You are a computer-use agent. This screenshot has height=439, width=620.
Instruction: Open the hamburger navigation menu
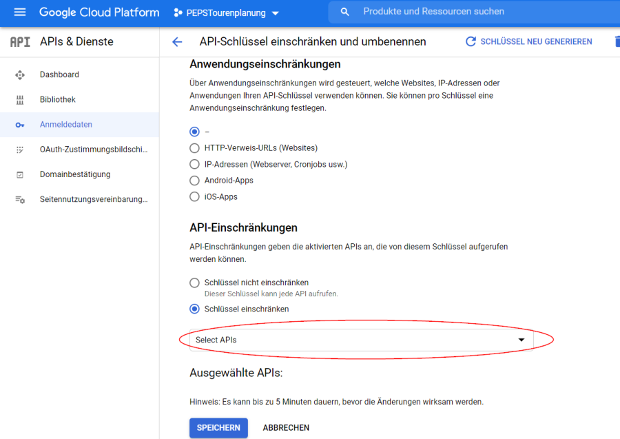tap(19, 12)
